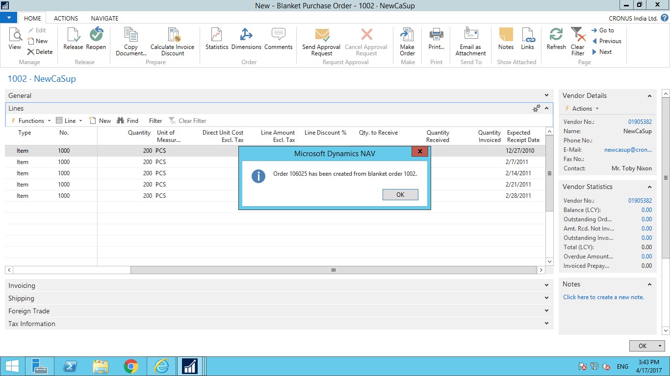This screenshot has height=376, width=670.
Task: Show attached Notes
Action: [x=506, y=39]
